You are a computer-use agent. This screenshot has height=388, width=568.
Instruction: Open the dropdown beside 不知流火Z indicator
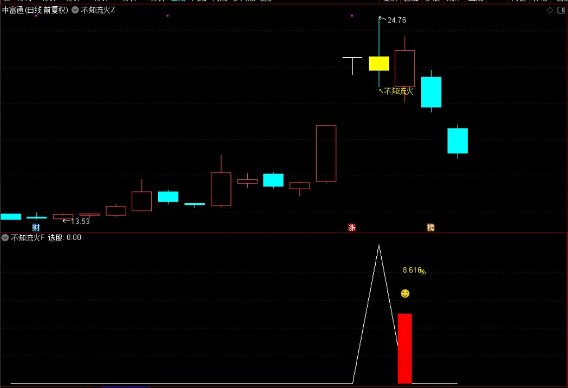click(75, 10)
